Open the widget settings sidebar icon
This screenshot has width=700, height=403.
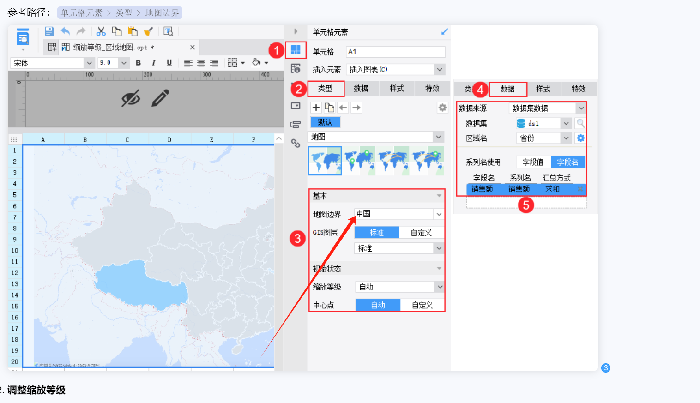point(296,106)
